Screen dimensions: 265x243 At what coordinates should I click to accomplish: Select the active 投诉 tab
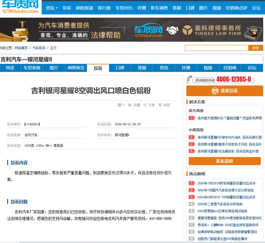[x=98, y=68]
